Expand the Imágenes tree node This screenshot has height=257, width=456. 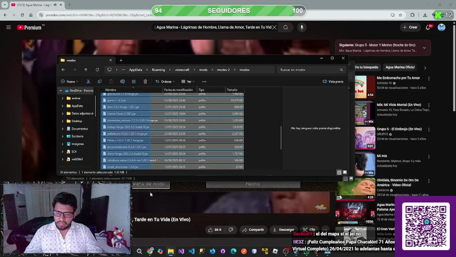[63, 144]
